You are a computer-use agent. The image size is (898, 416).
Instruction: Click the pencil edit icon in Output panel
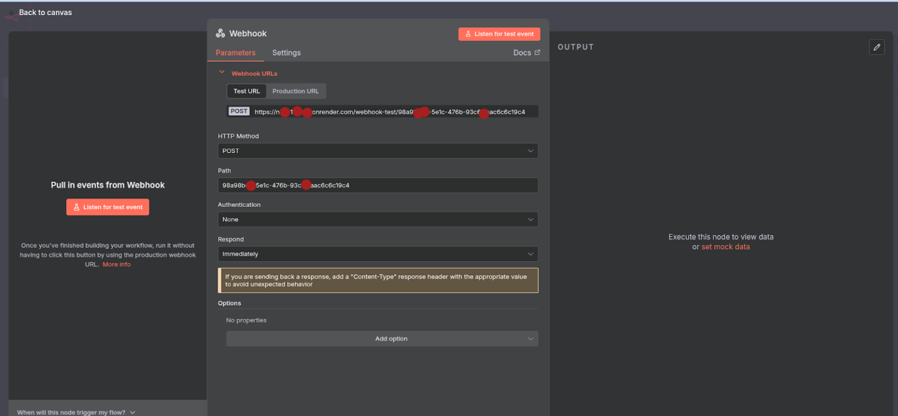tap(876, 47)
